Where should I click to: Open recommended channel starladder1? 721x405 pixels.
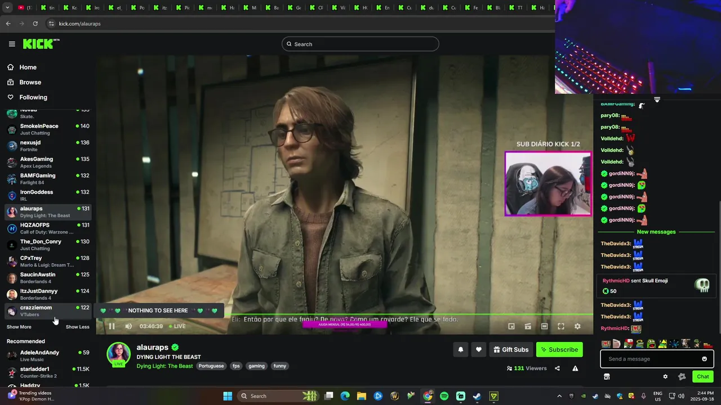[48, 372]
